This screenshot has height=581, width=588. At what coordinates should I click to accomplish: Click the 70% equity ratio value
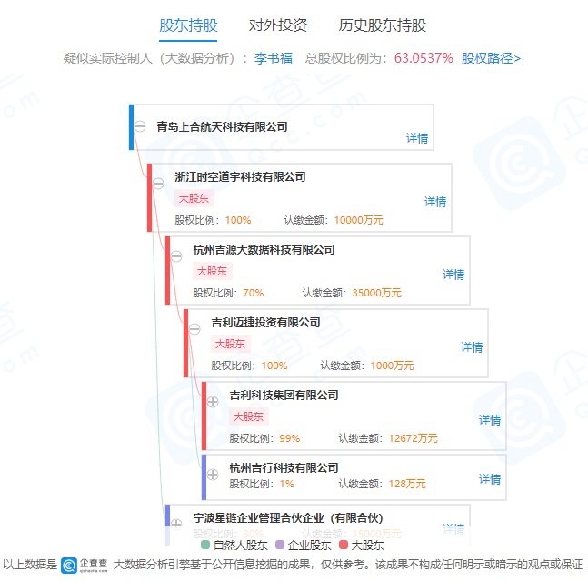pyautogui.click(x=254, y=293)
